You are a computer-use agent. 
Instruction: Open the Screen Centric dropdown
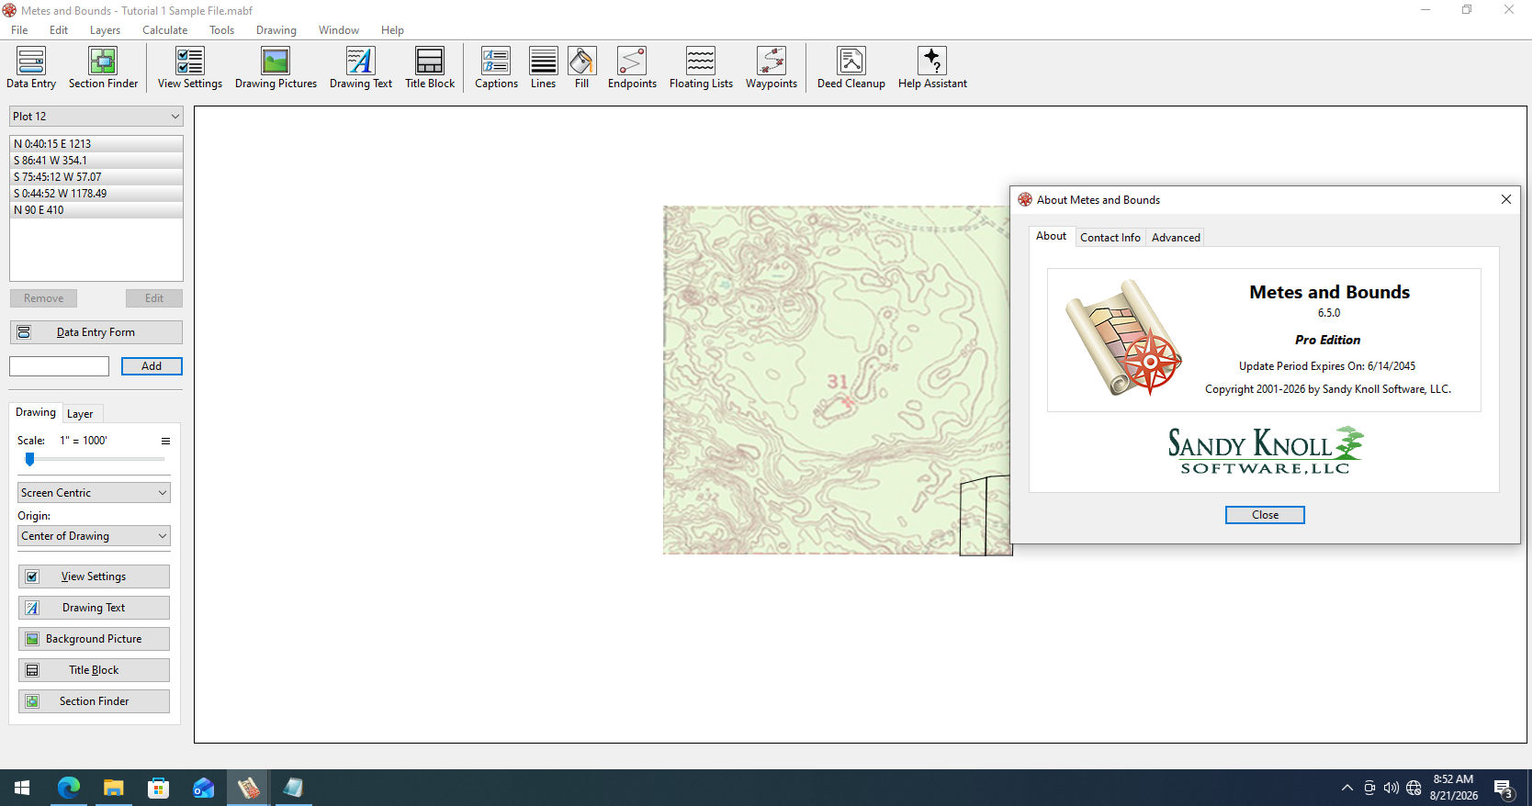click(94, 493)
